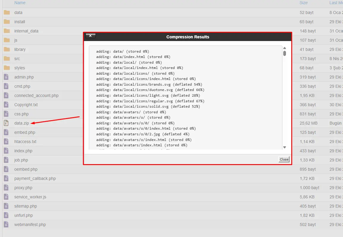Select the cmd.php file name

click(22, 86)
